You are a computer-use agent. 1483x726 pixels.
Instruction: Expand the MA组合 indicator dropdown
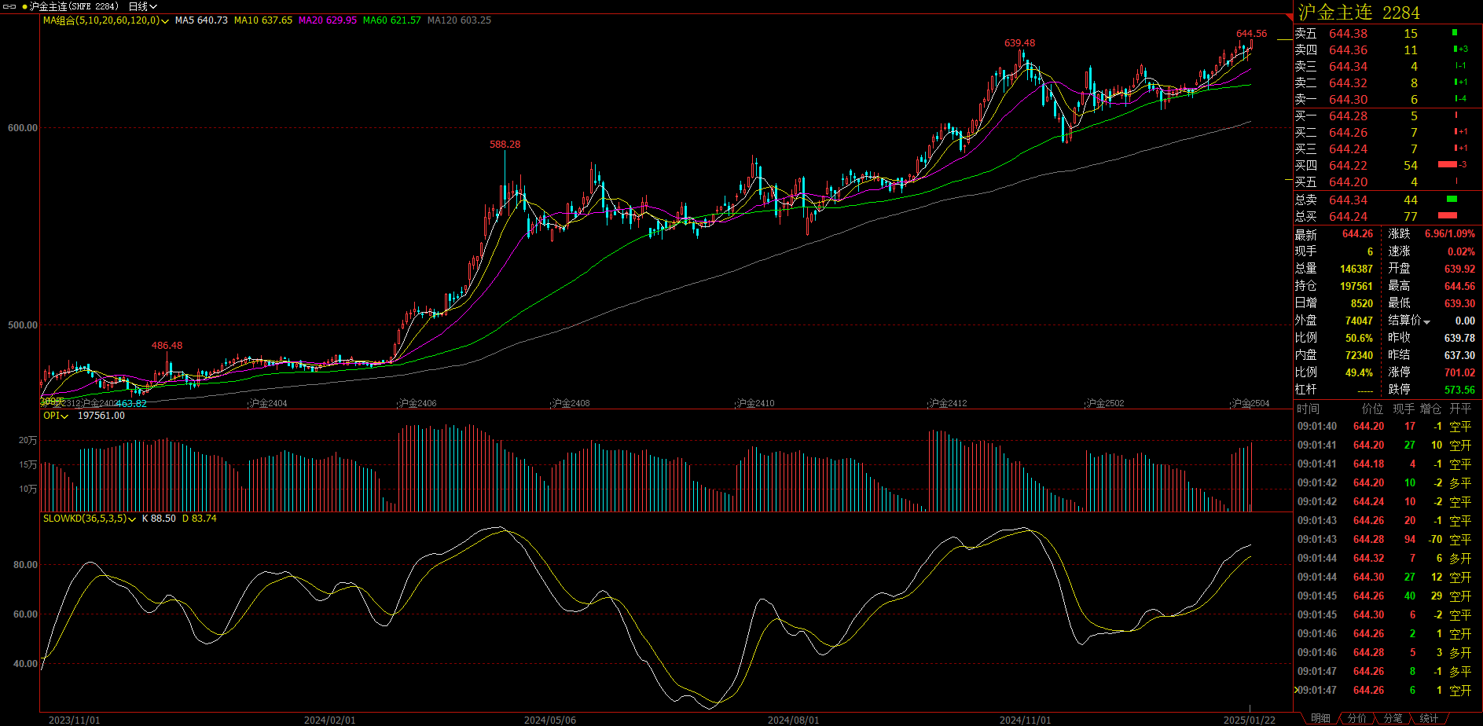(x=164, y=21)
